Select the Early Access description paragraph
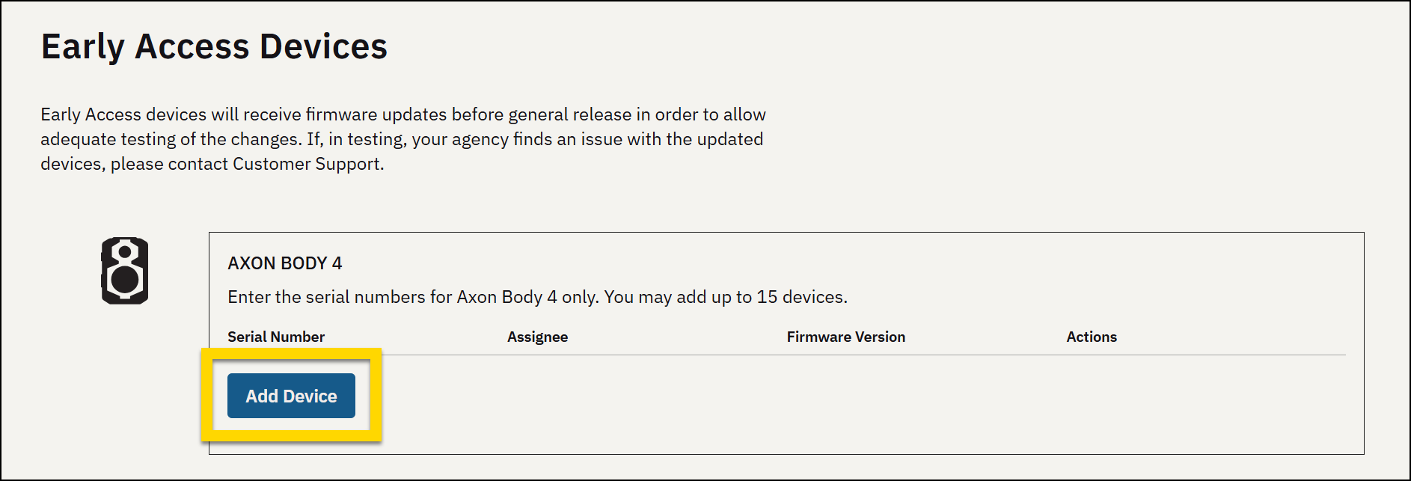Image resolution: width=1411 pixels, height=481 pixels. coord(403,138)
